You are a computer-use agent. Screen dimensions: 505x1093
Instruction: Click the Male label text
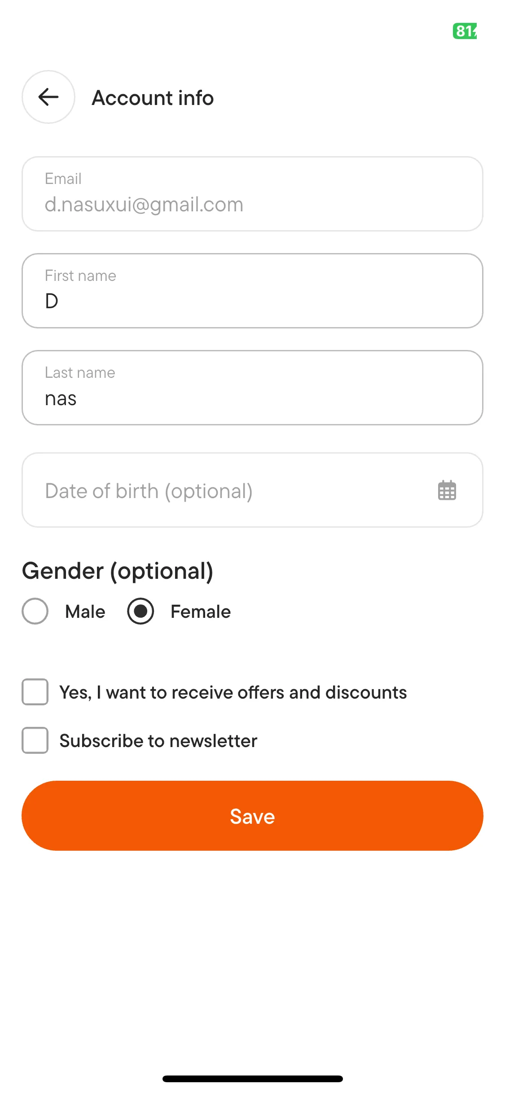point(85,612)
